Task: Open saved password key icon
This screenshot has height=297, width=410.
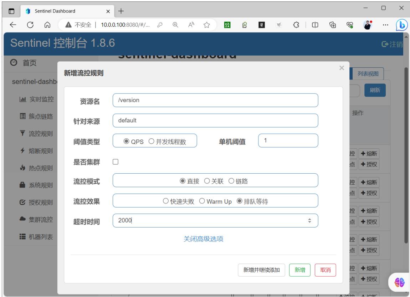Action: click(160, 25)
